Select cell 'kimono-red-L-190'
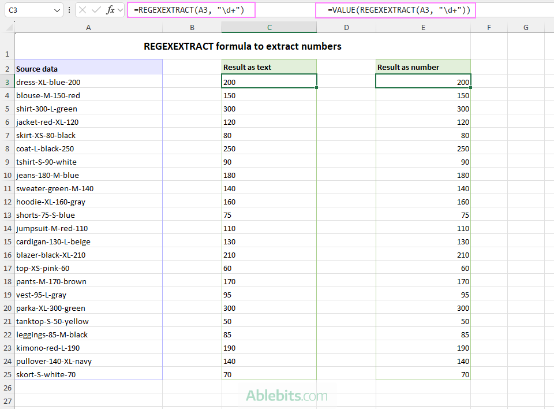 click(88, 348)
